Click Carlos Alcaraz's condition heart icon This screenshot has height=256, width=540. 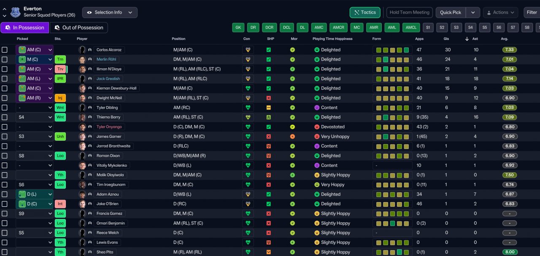pos(248,50)
